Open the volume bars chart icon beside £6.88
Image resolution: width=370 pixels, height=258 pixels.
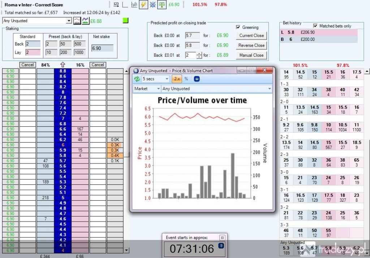(85, 21)
